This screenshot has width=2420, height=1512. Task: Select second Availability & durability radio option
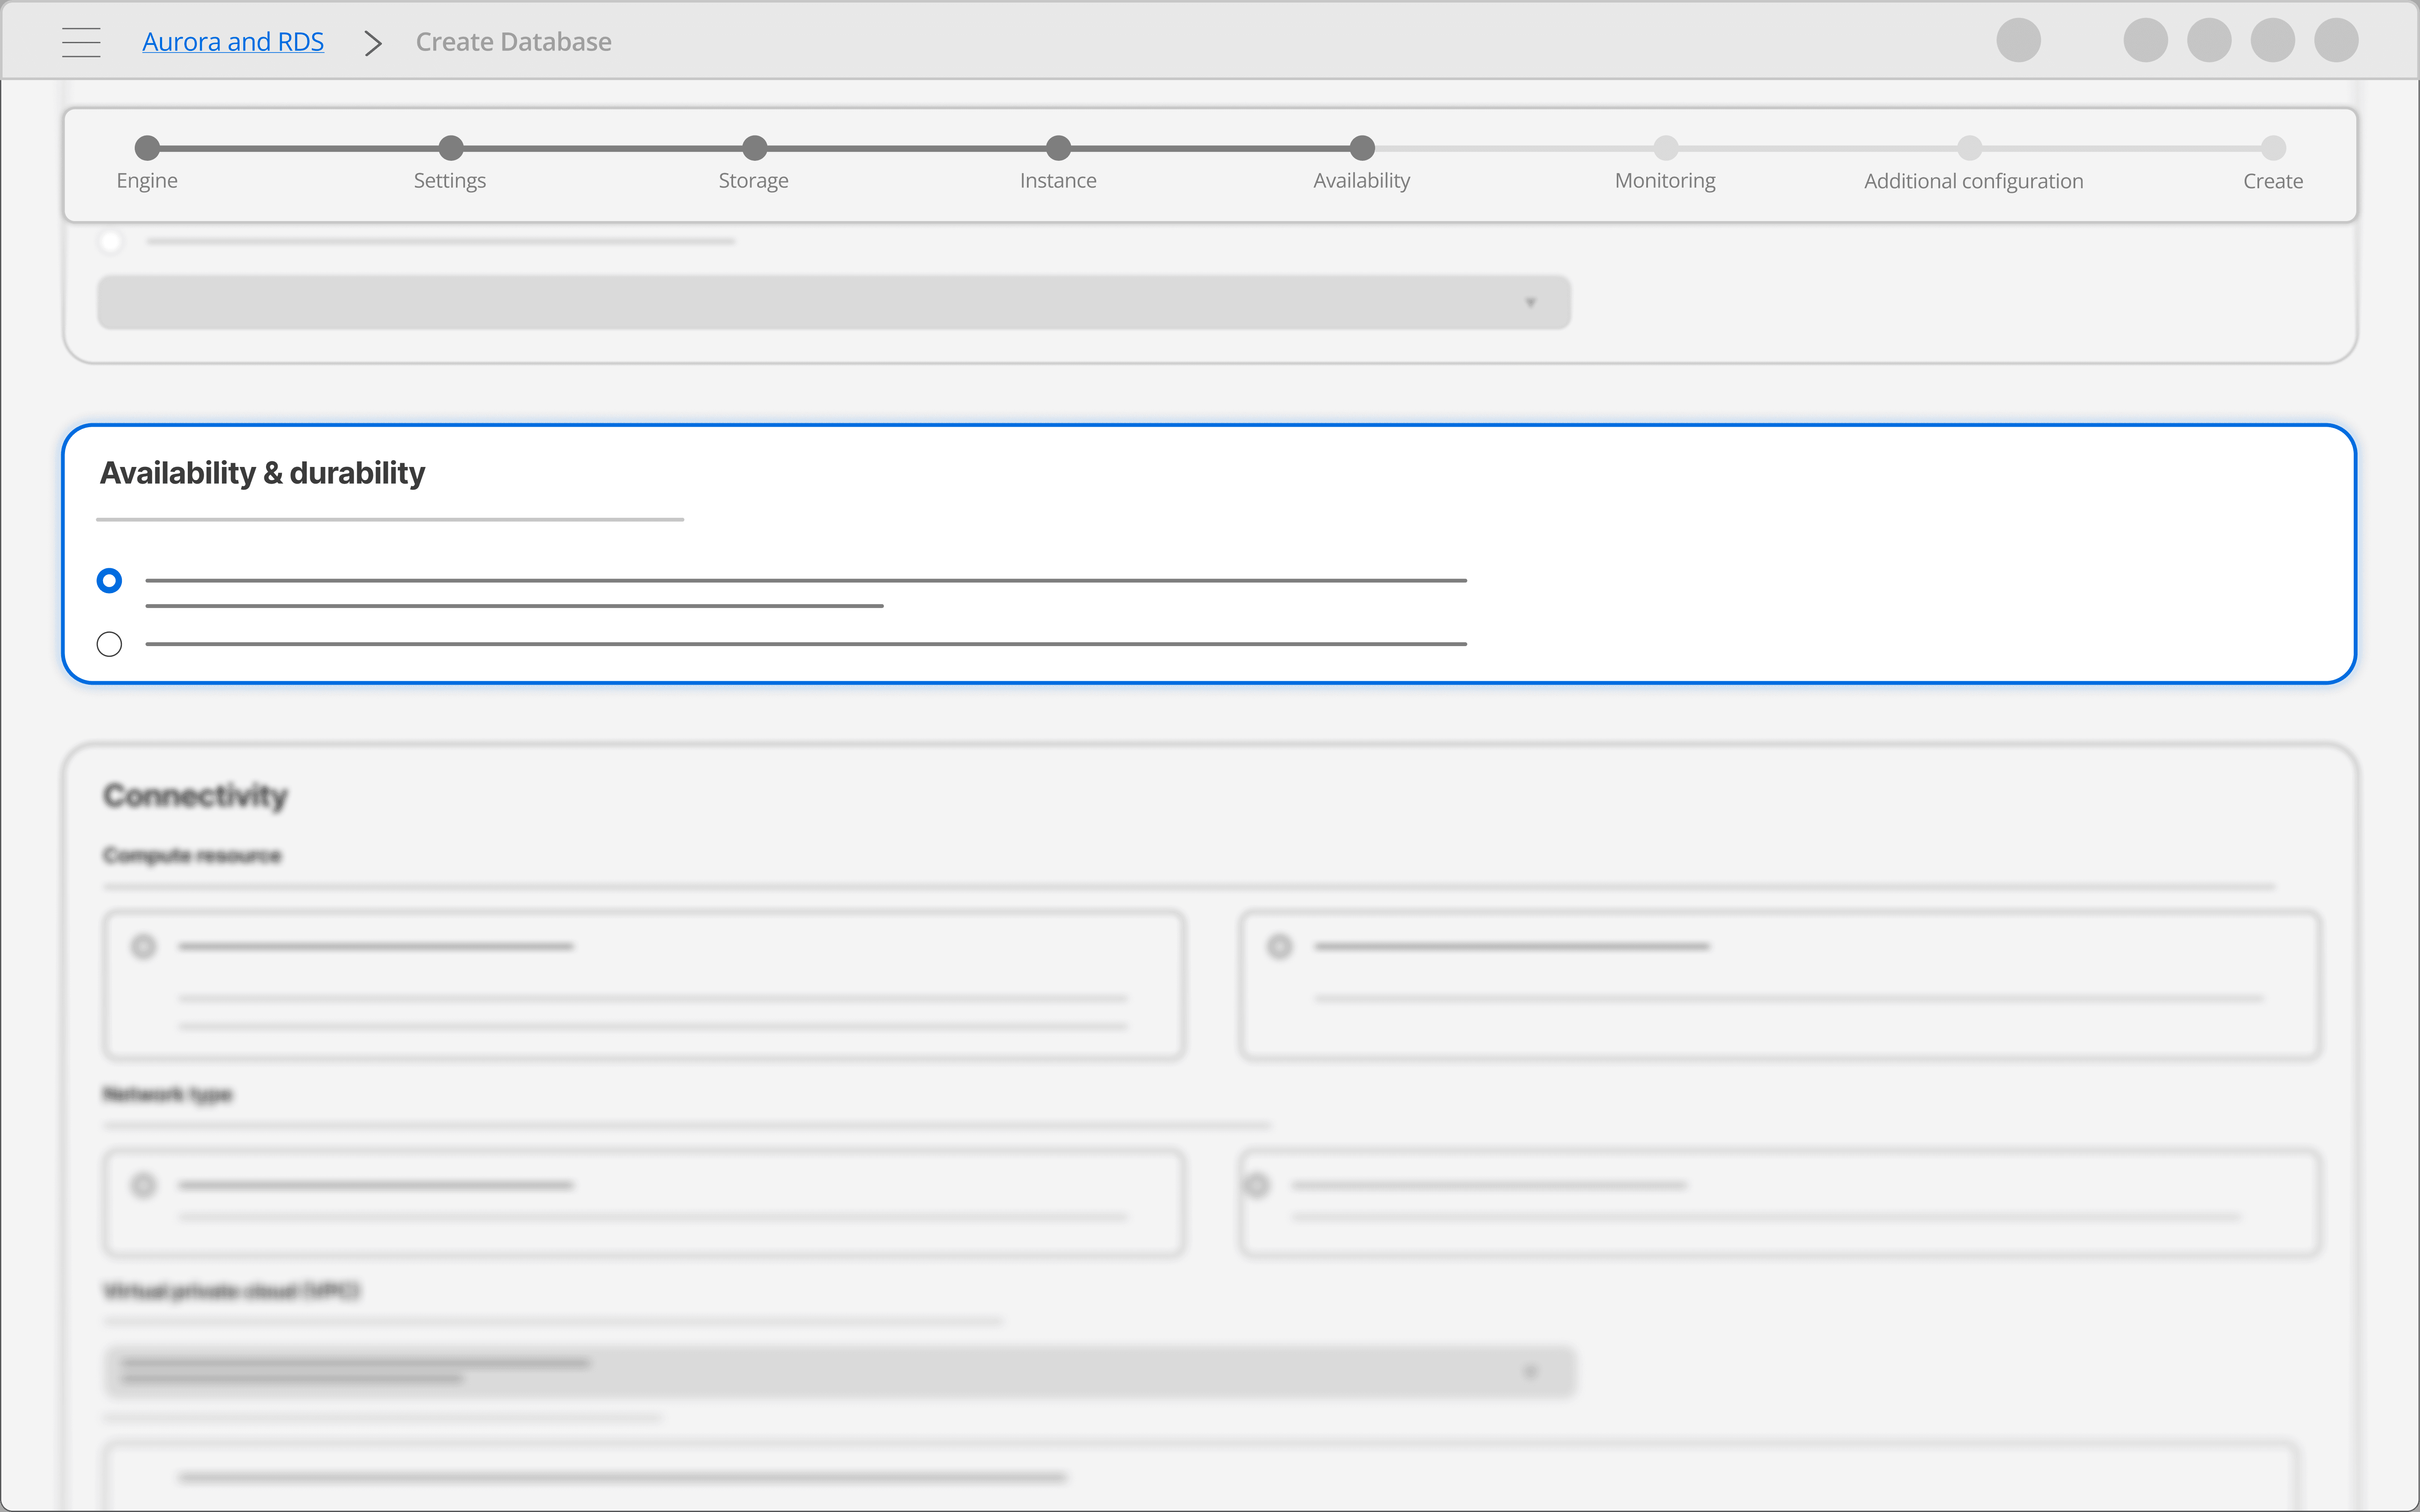(x=110, y=644)
